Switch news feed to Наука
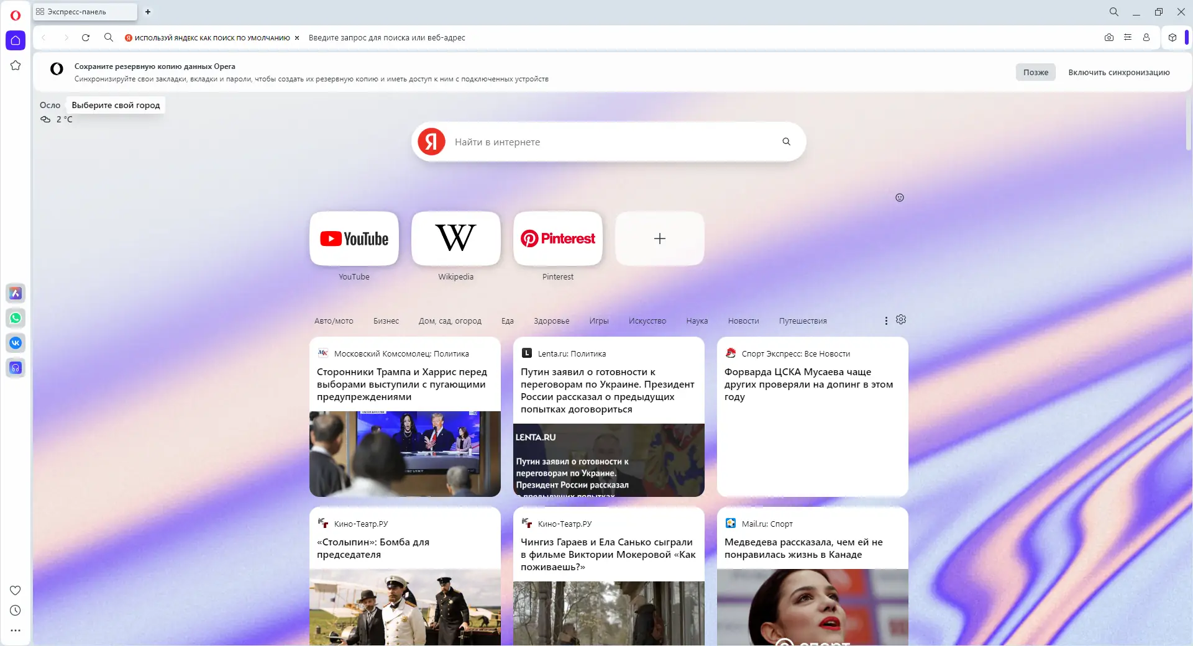The height and width of the screenshot is (646, 1193). (x=697, y=321)
